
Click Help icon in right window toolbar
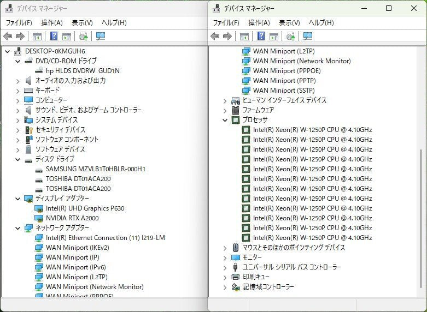pyautogui.click(x=261, y=36)
